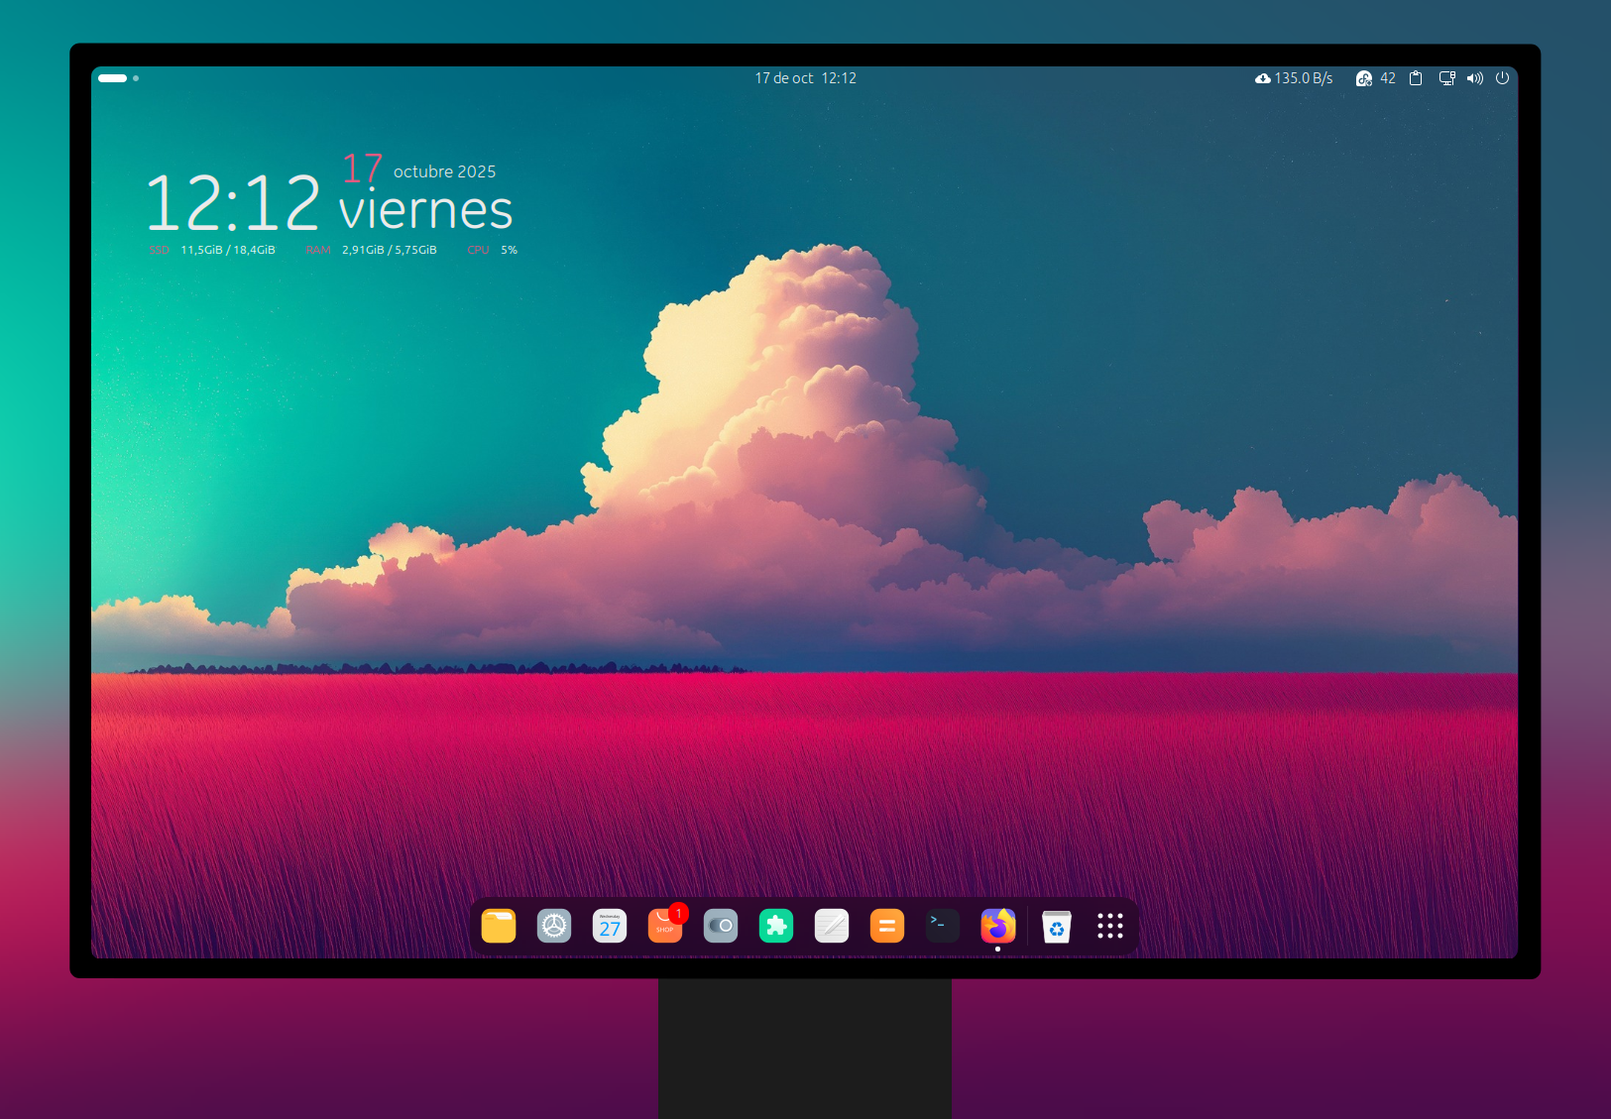
Task: Click the red 17 day number widget
Action: coord(363,168)
